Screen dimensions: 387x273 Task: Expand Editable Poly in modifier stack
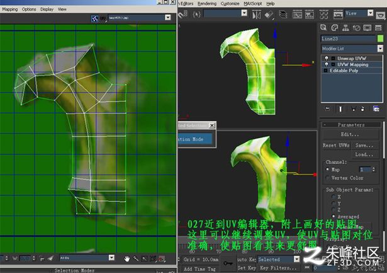coord(325,71)
